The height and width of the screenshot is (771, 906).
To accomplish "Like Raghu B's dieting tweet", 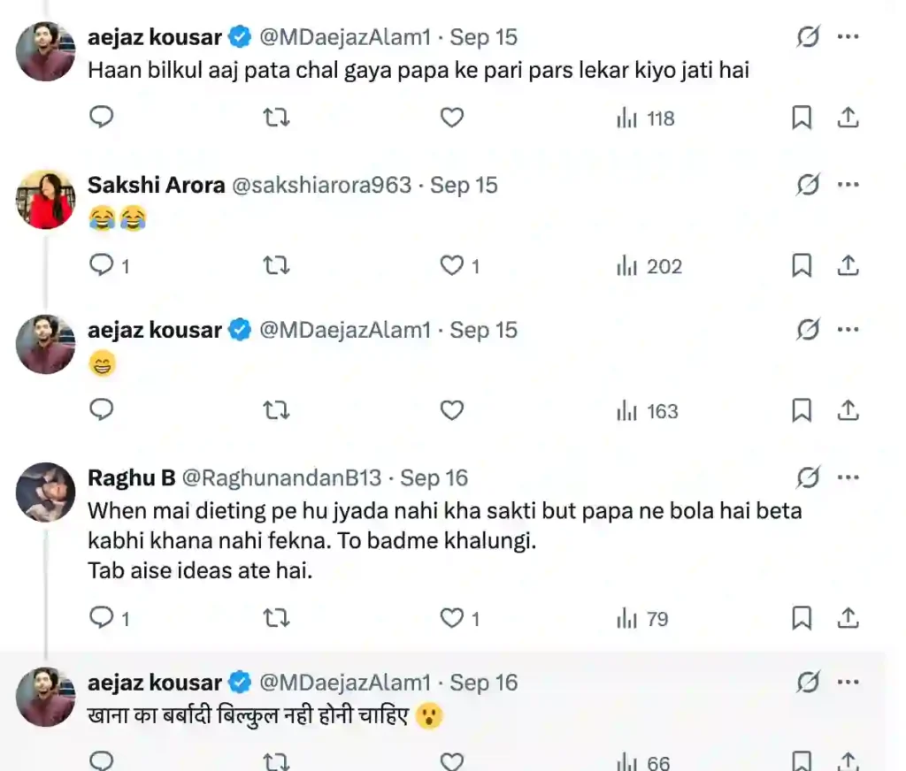I will (452, 618).
